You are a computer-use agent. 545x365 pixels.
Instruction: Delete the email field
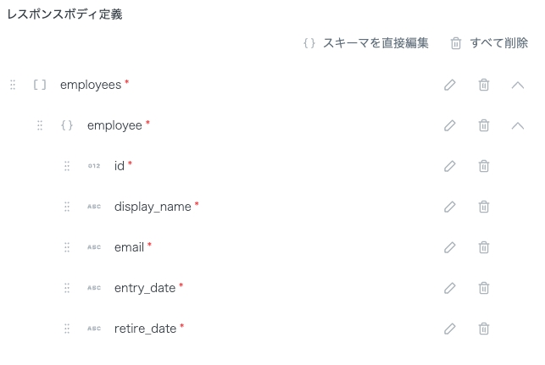click(484, 247)
